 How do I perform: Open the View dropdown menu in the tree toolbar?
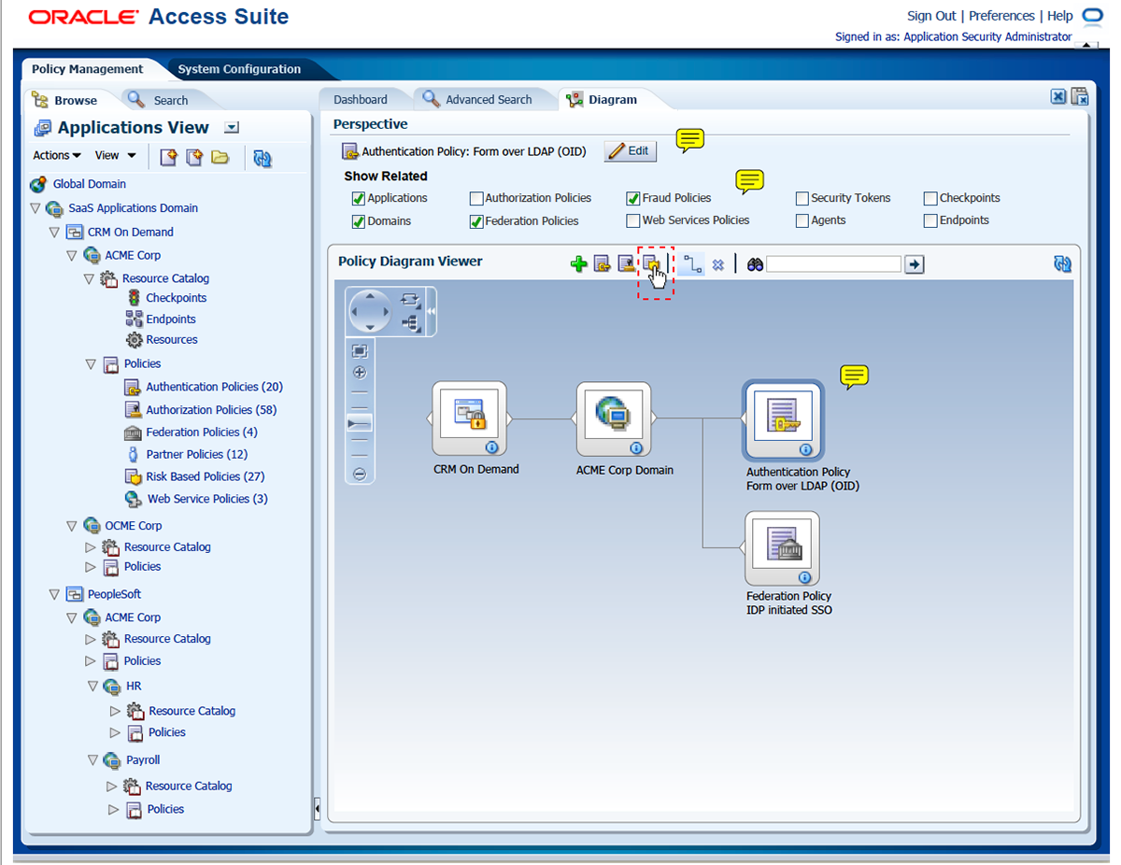point(116,155)
